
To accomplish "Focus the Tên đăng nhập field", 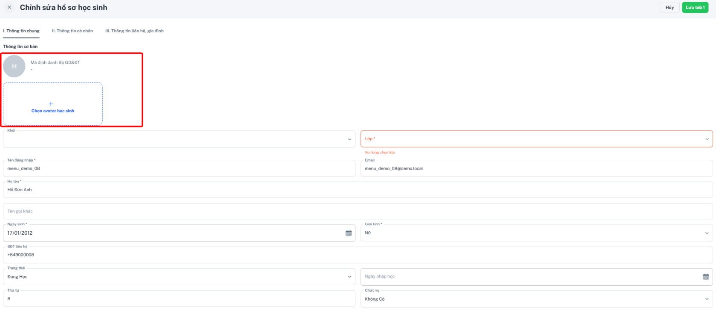I will (179, 168).
